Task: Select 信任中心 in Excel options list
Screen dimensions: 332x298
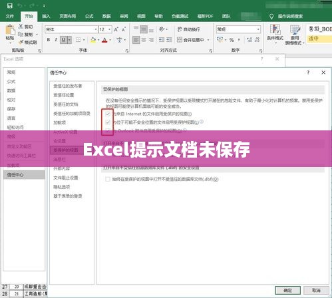Action: coord(24,175)
